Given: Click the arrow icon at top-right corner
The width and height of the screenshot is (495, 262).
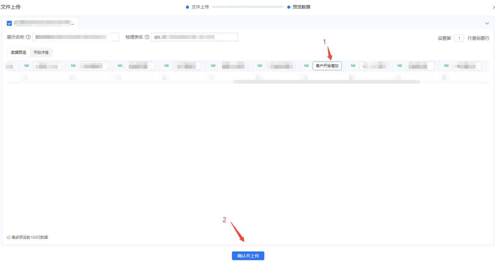Looking at the screenshot, I should 493,7.
